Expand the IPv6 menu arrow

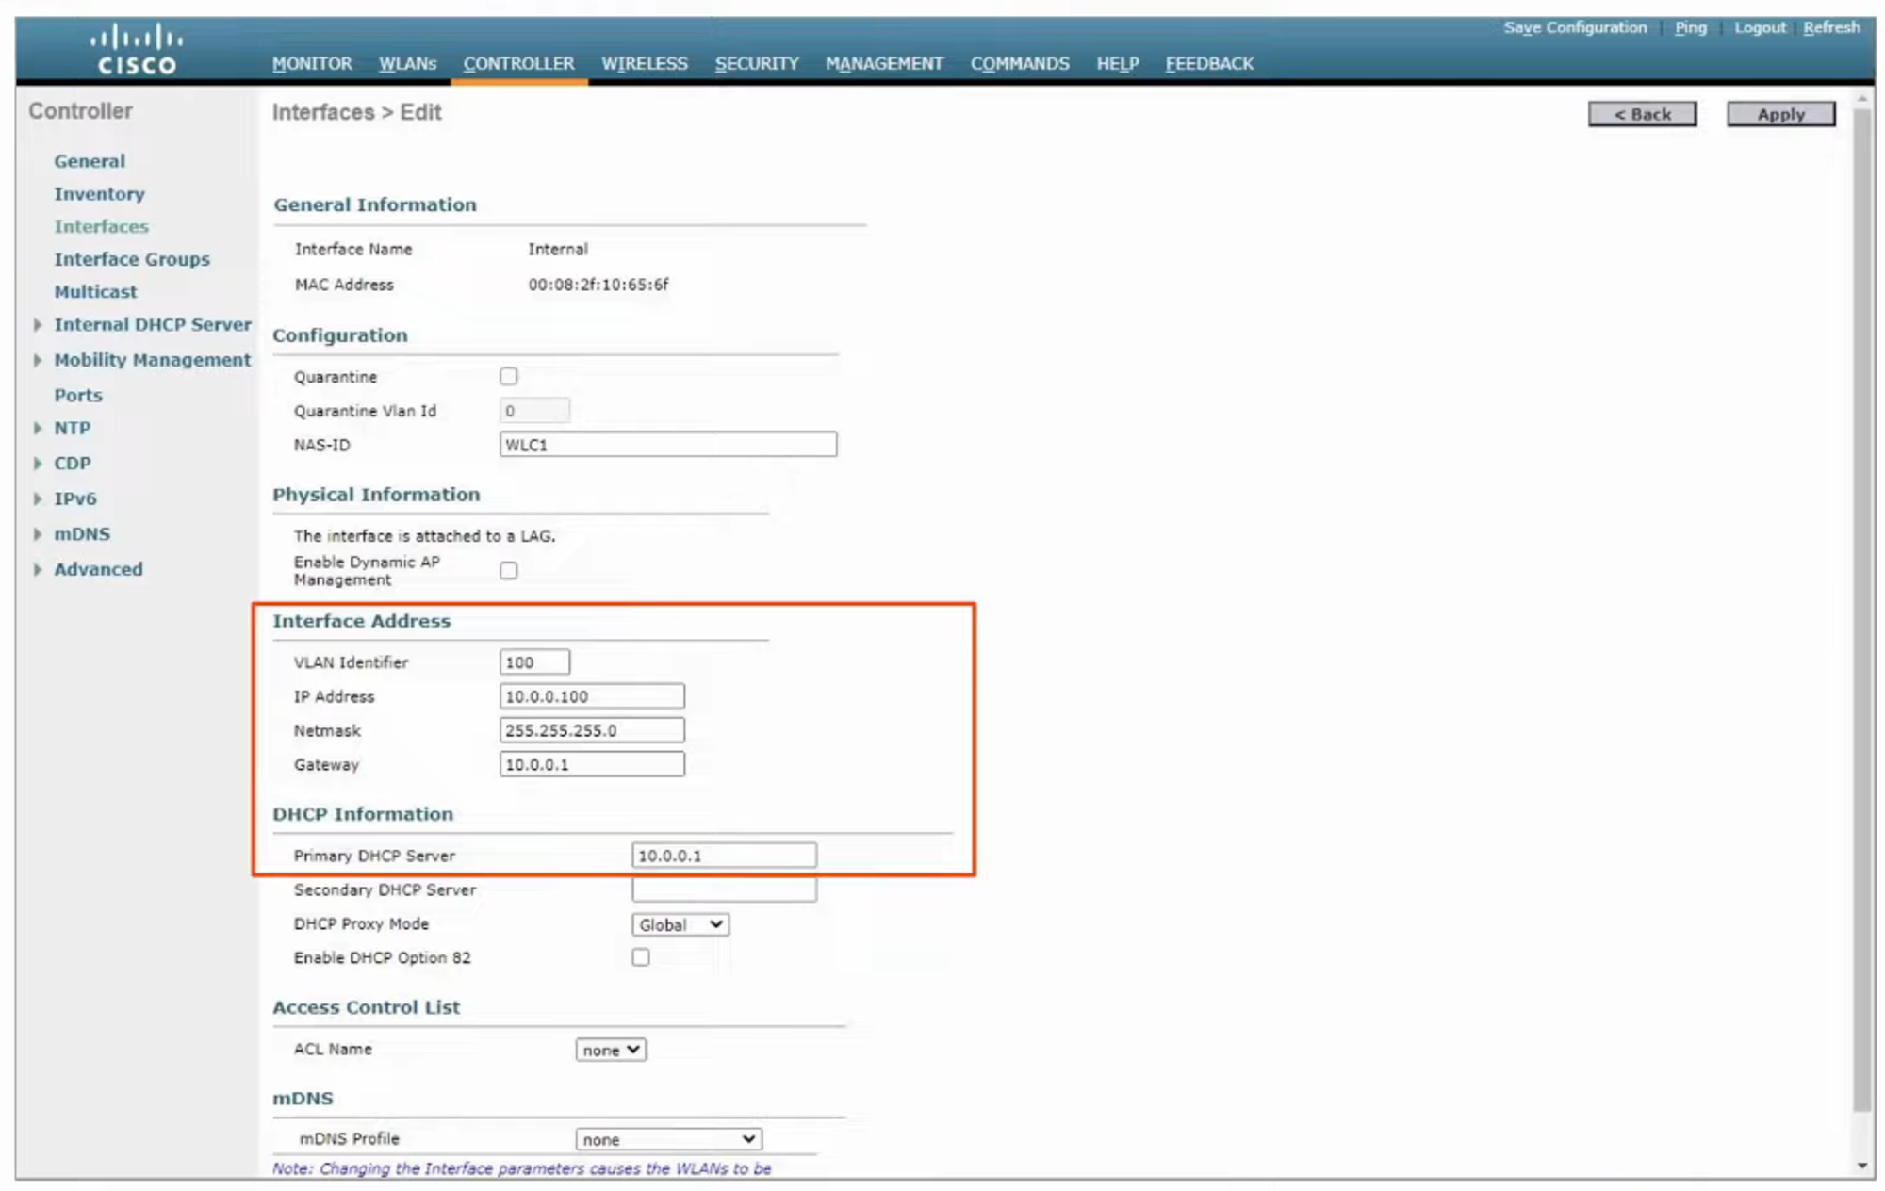[38, 498]
